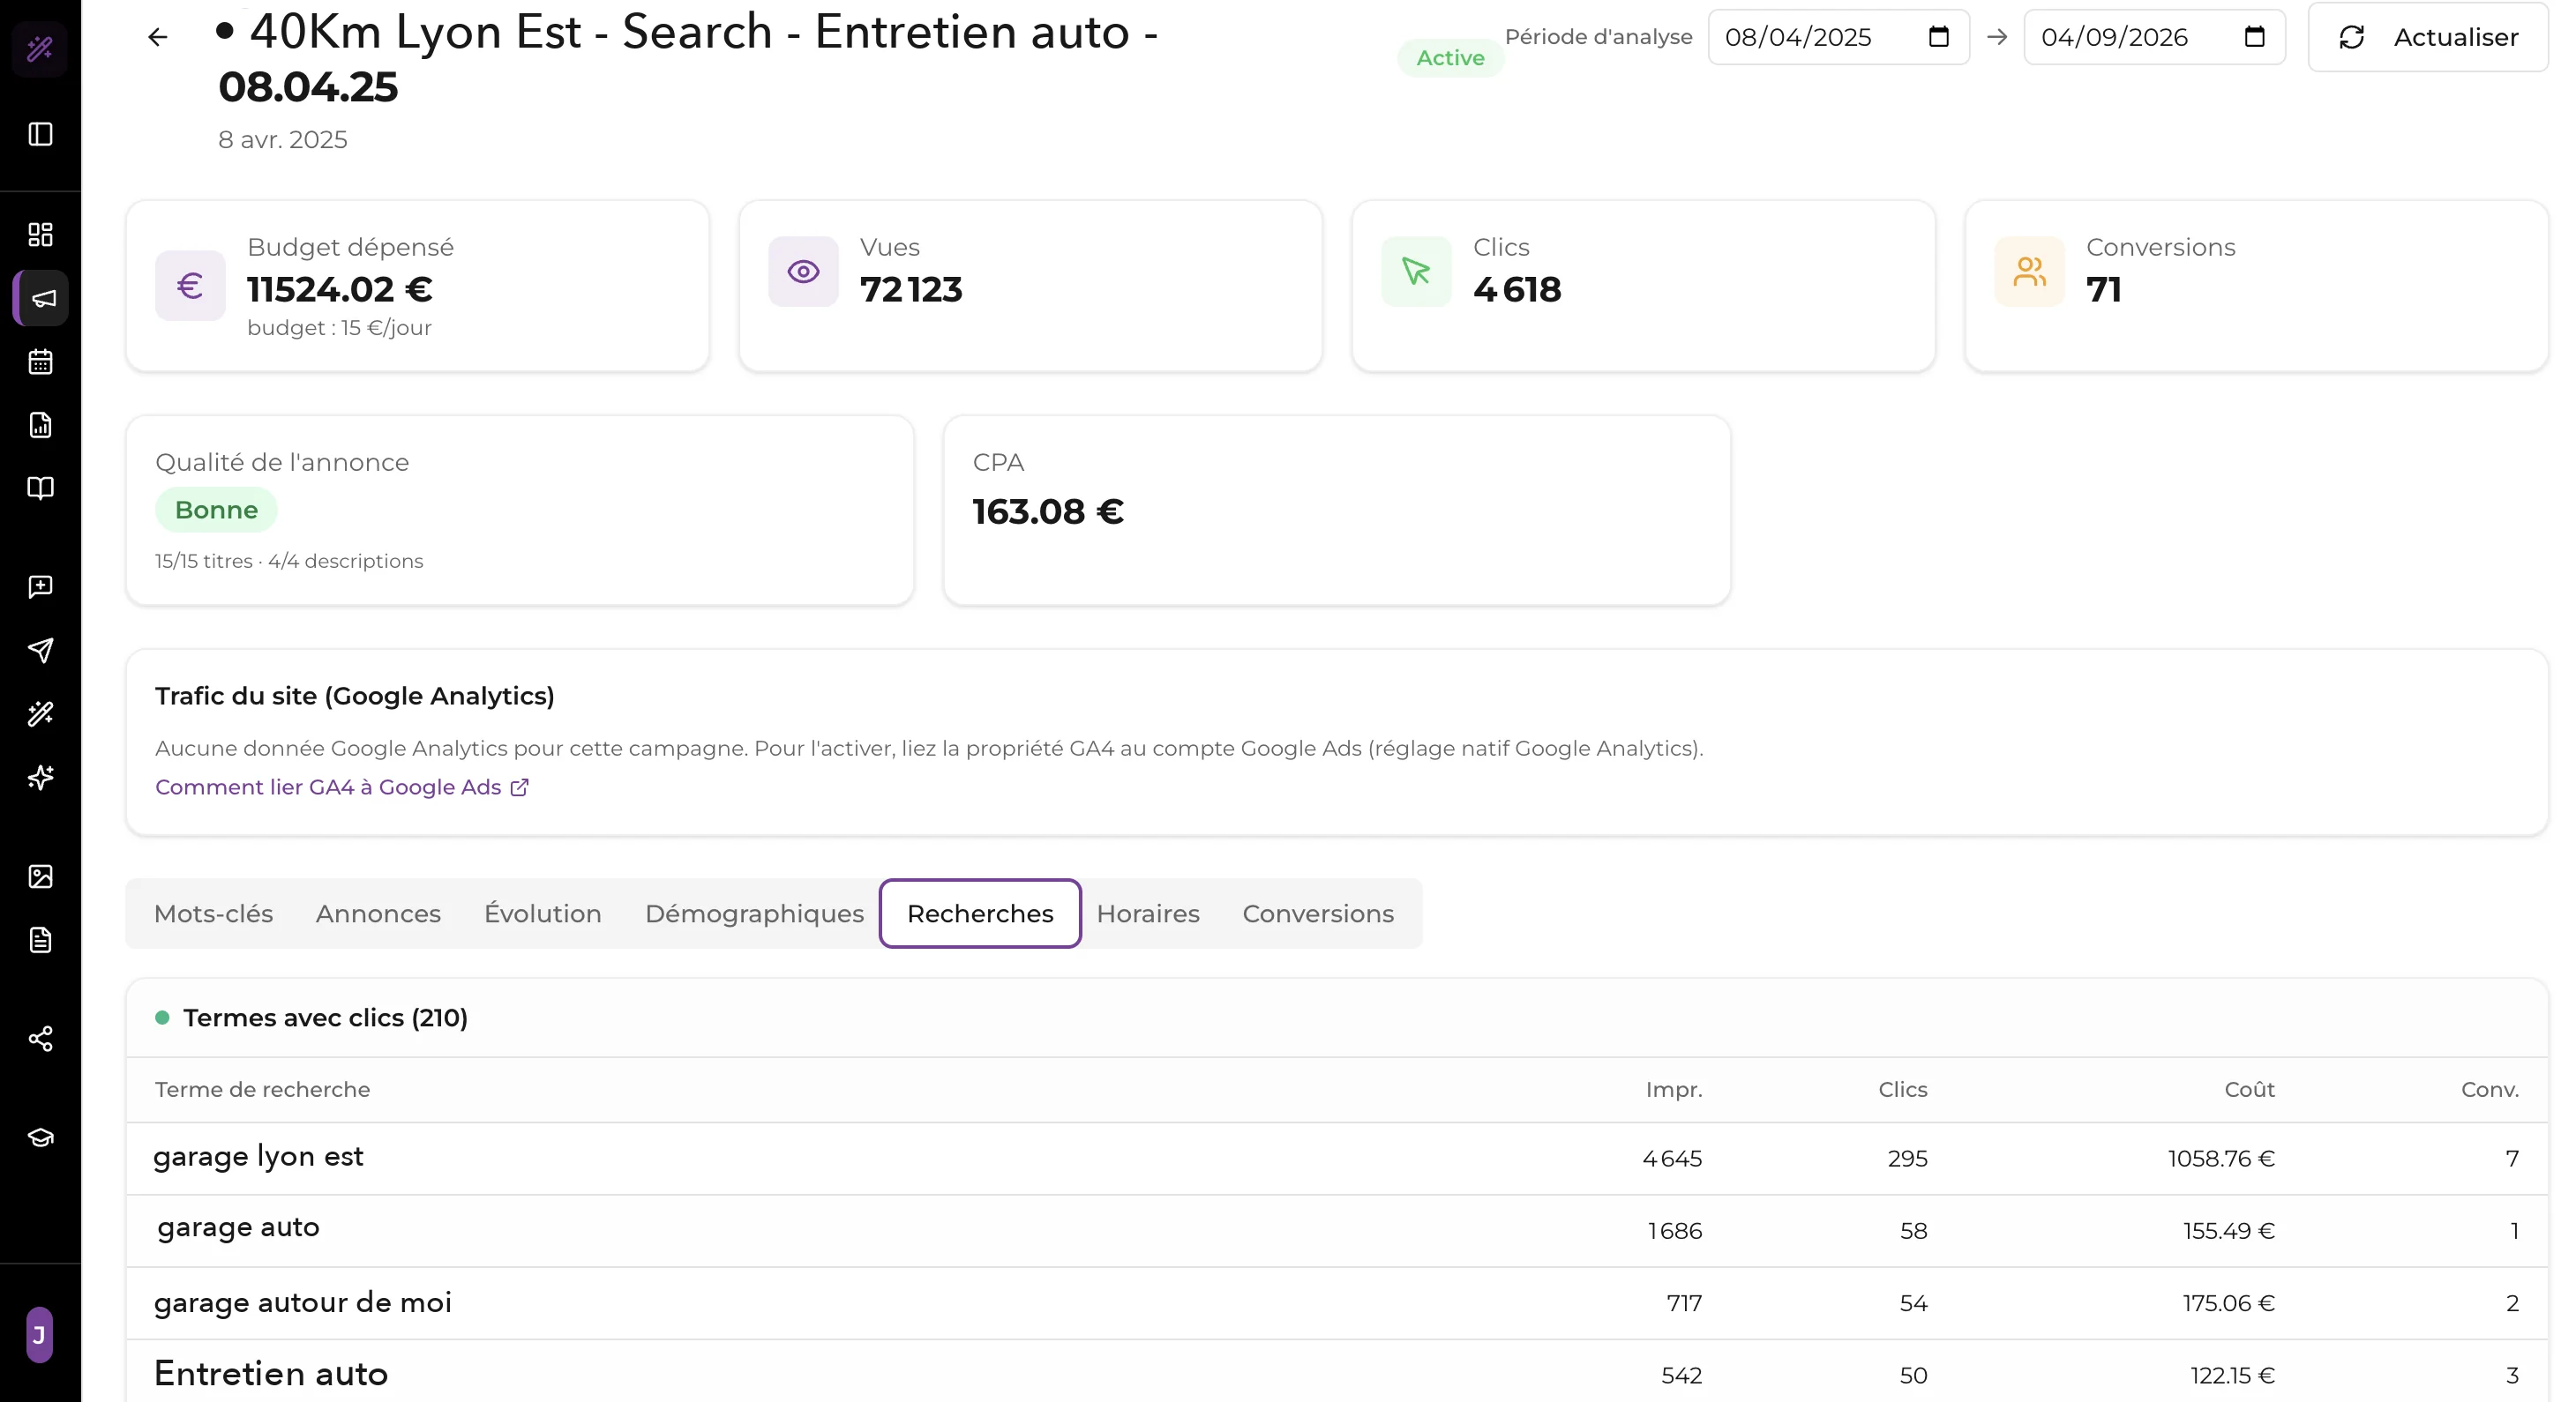Switch to the Démographiques tab
The height and width of the screenshot is (1402, 2576).
754,914
